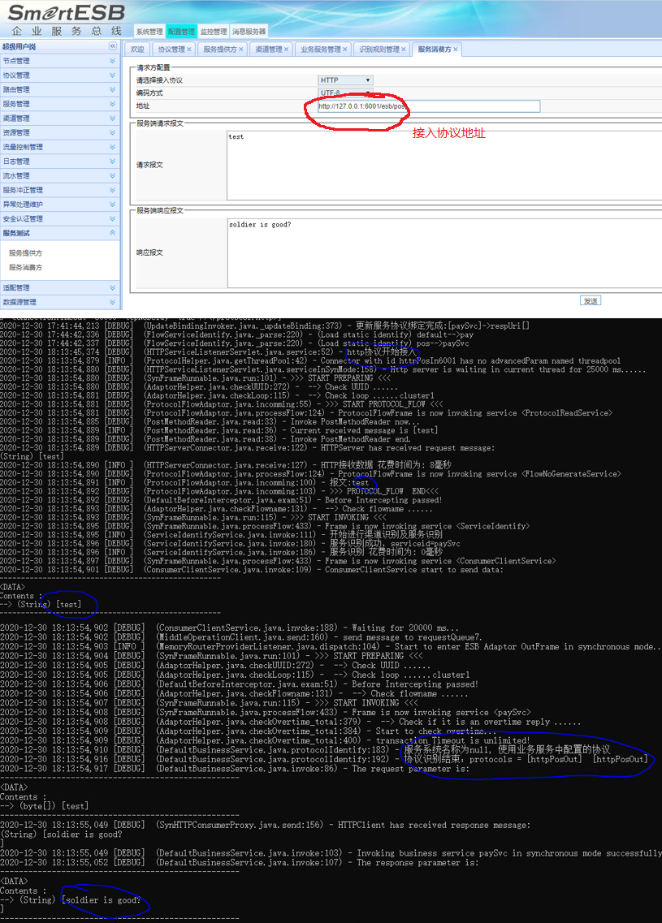Collapse the left sidebar with the double-arrow icon

pos(113,47)
